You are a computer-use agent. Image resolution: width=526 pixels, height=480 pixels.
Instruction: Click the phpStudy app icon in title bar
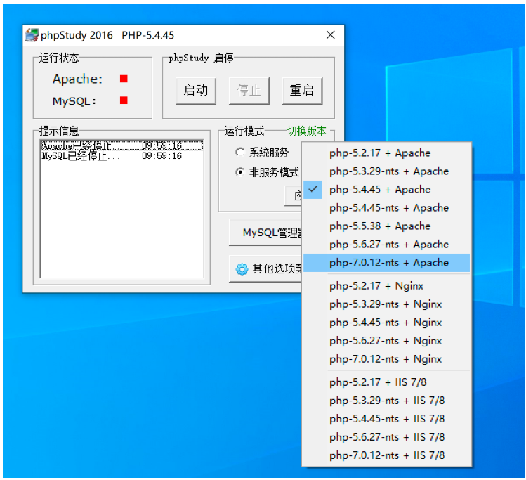pyautogui.click(x=32, y=35)
